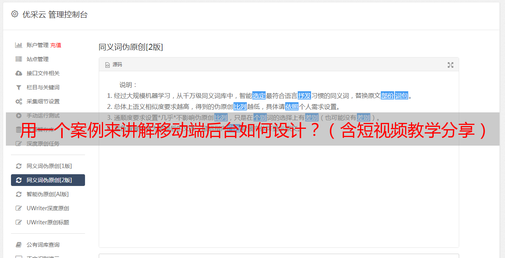Click the book icon for 公有词库查询
Viewport: 505px width, 258px height.
coord(18,245)
